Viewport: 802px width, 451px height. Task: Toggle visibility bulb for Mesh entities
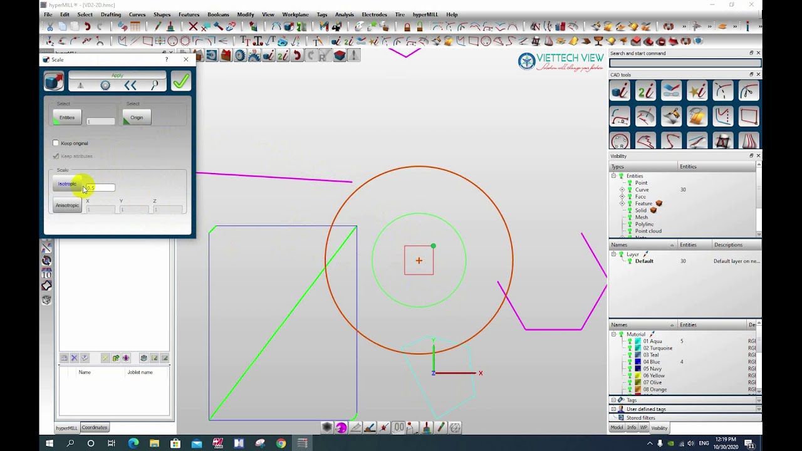[630, 217]
